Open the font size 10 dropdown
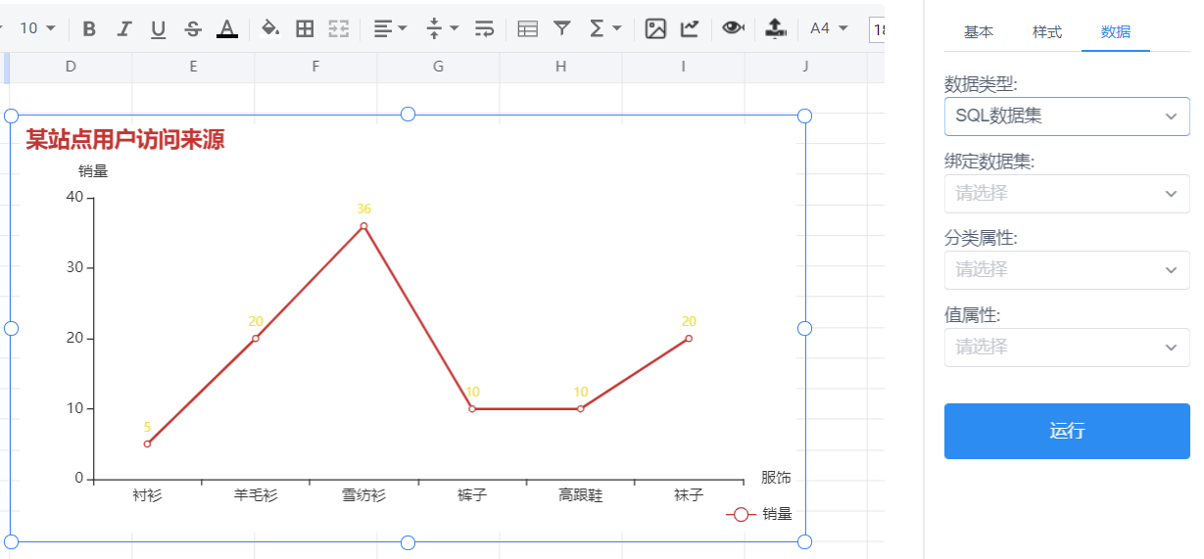1204x559 pixels. pos(37,28)
